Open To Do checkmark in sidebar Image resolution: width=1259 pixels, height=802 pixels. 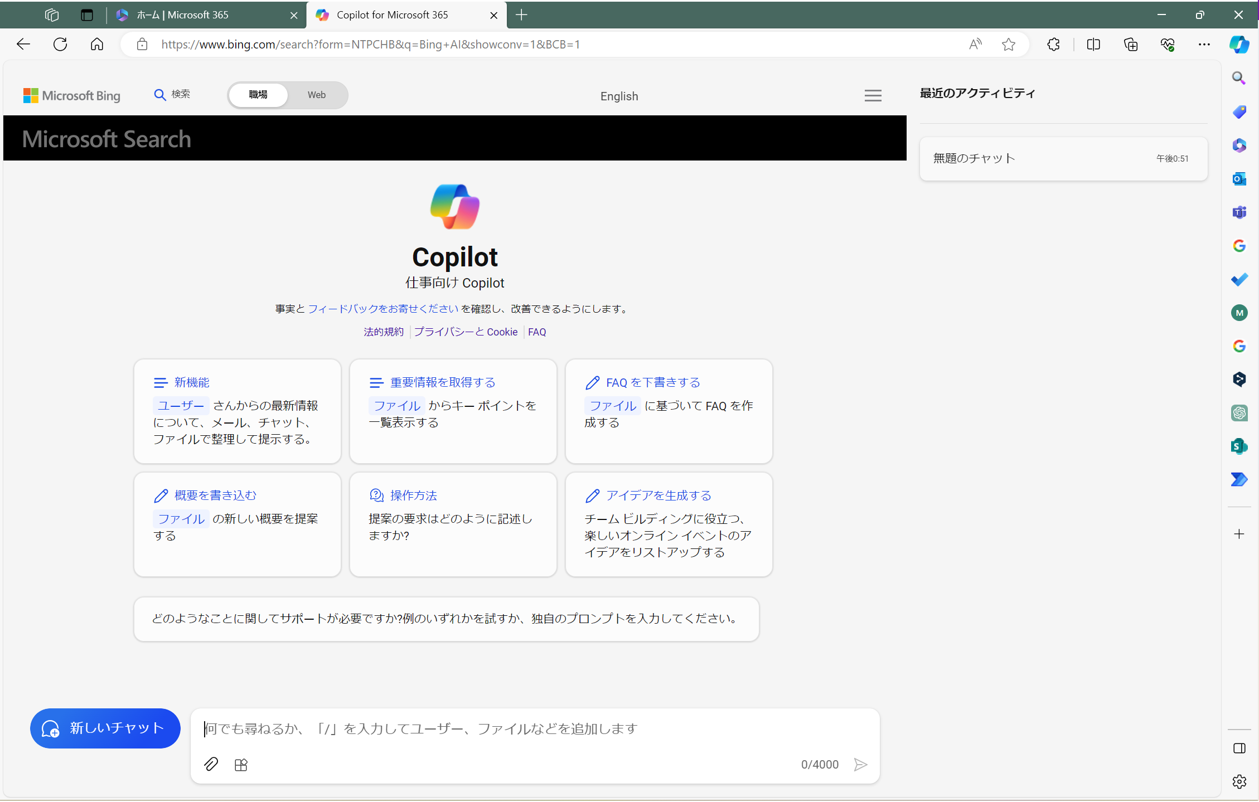[x=1239, y=279]
